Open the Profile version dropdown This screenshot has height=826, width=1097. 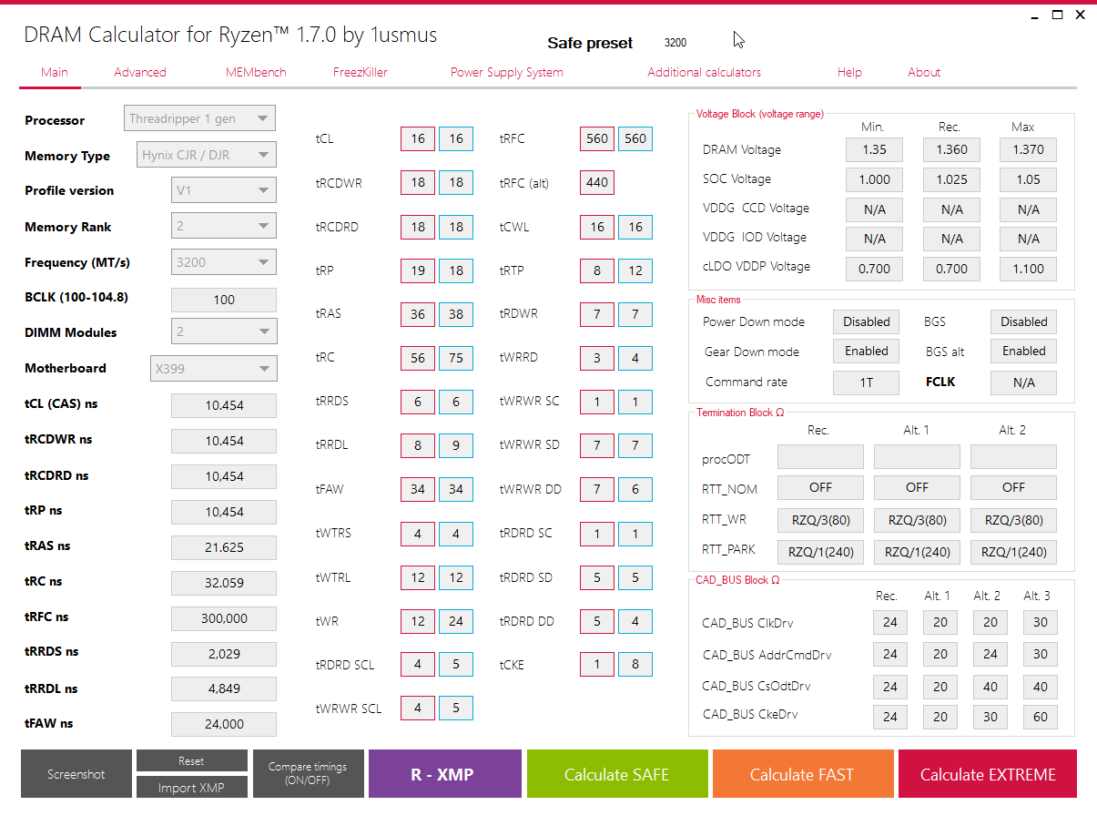(223, 190)
